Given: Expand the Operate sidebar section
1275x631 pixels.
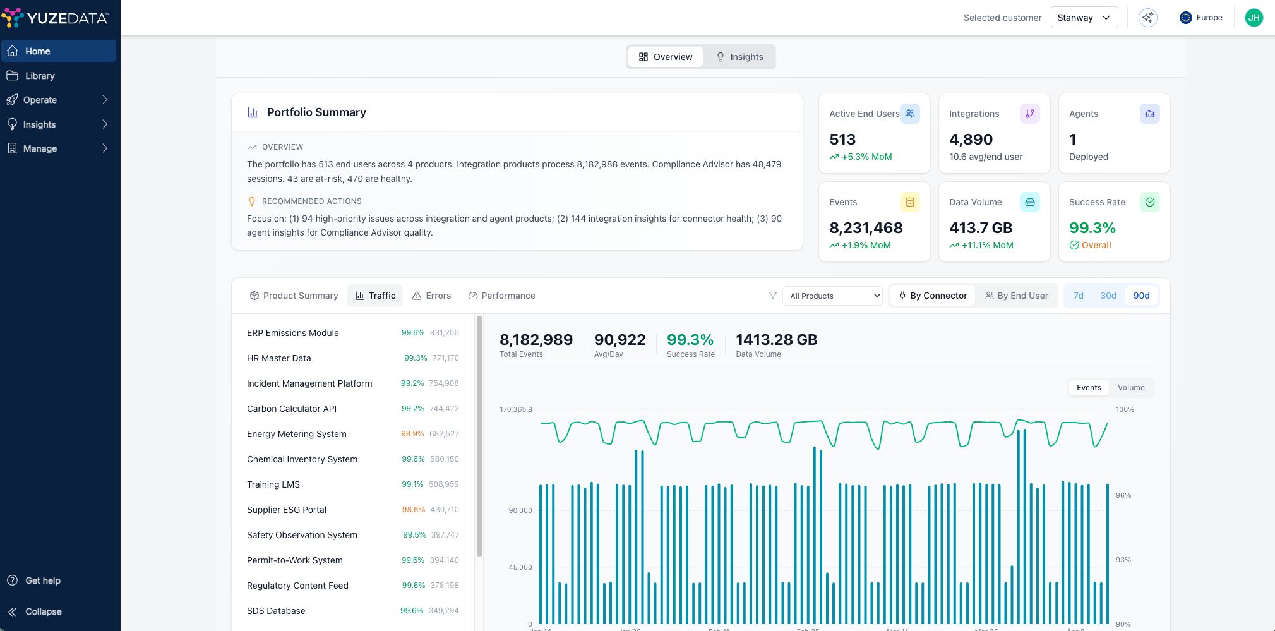Looking at the screenshot, I should [58, 100].
